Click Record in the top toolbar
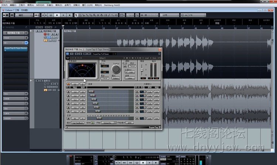The image size is (277, 165). point(69,15)
